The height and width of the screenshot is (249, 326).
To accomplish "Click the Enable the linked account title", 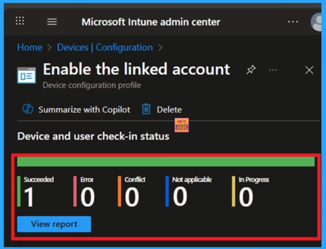I will coord(136,69).
